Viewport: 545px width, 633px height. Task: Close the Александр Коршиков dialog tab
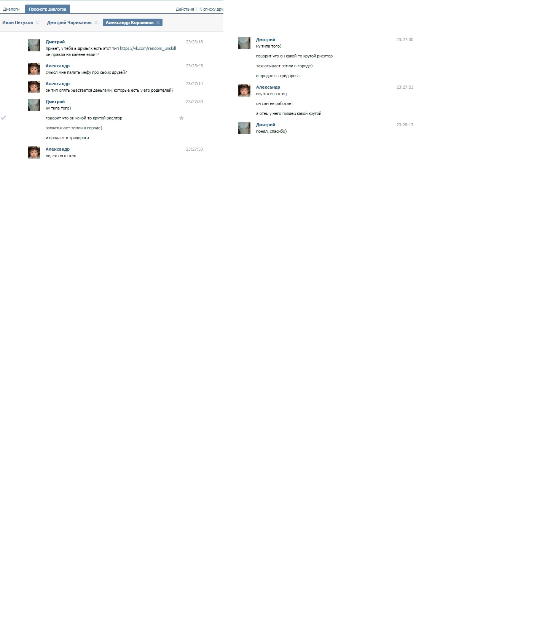tap(158, 23)
